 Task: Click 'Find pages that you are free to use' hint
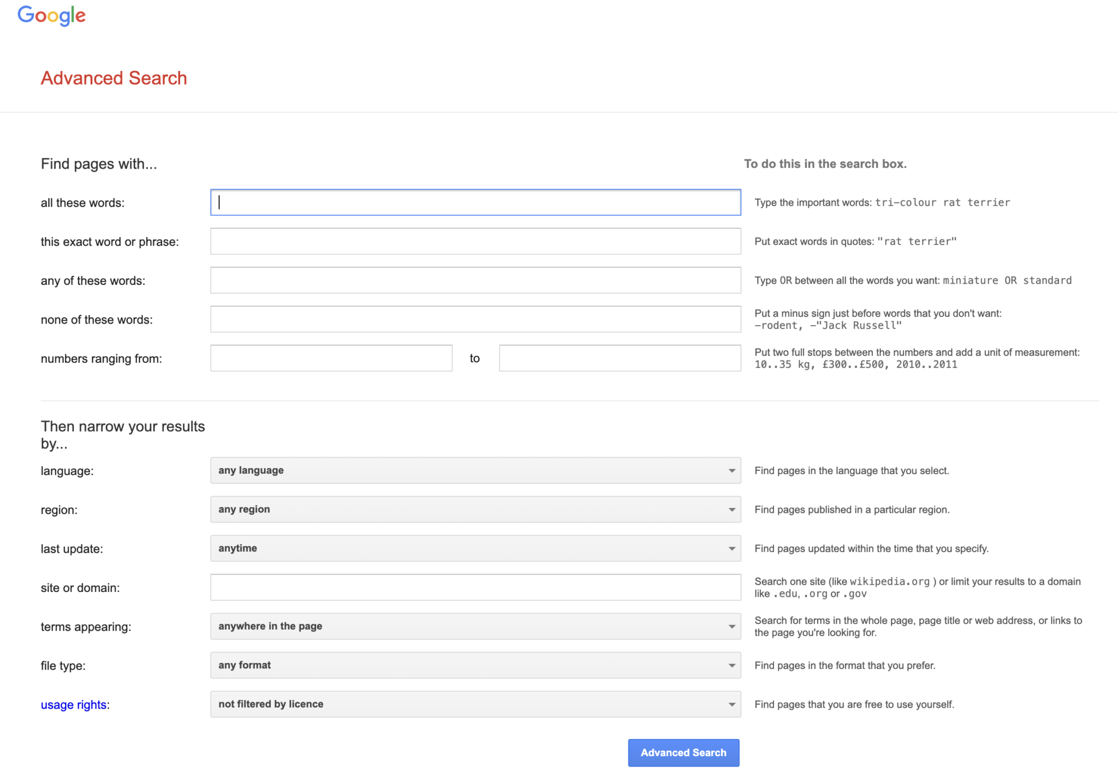point(854,704)
